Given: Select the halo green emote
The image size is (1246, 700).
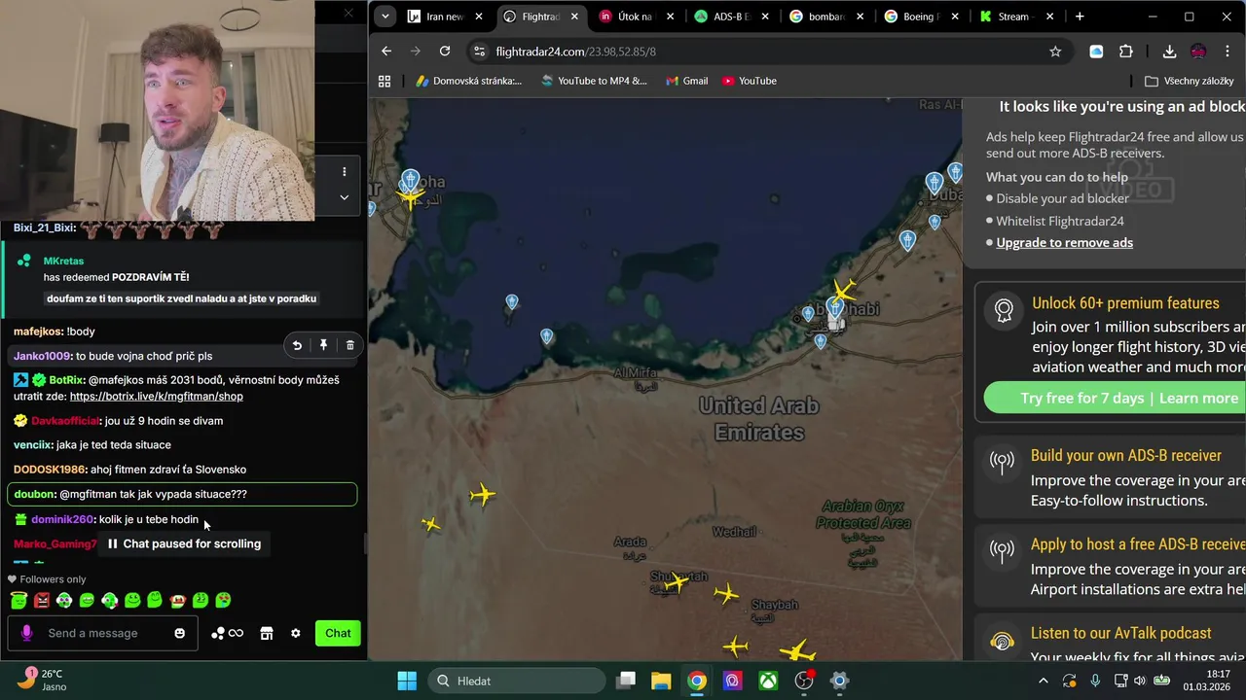Looking at the screenshot, I should tap(19, 601).
